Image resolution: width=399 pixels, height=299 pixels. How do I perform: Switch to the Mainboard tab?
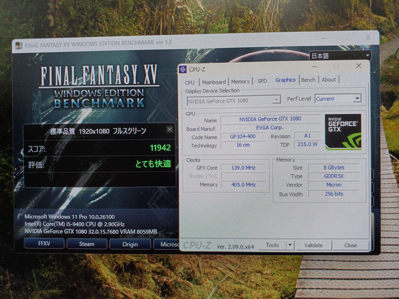(214, 82)
